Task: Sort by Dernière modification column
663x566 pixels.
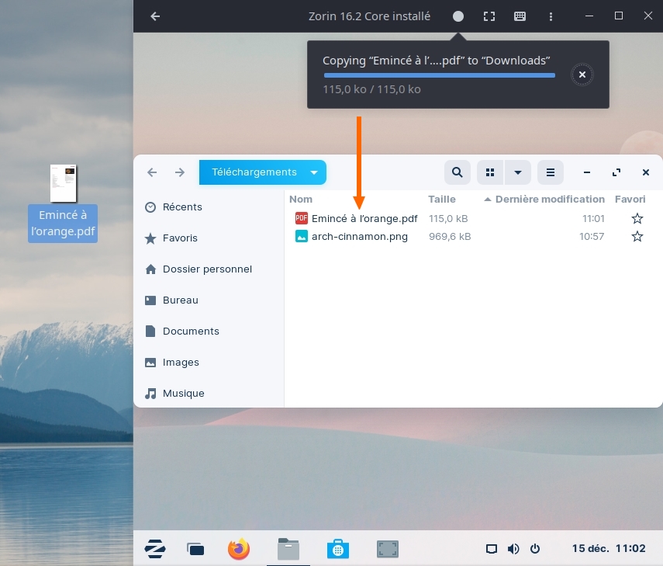Action: pos(549,200)
